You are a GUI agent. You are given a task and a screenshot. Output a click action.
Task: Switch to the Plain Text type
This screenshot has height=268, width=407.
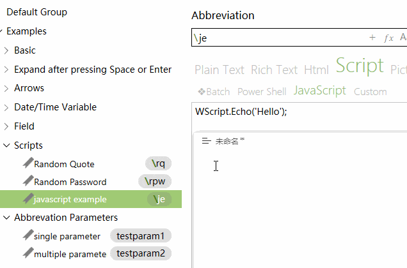tap(219, 70)
